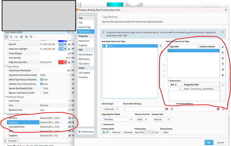Select Relative polling mode radio button
This screenshot has width=231, height=146.
(x=110, y=132)
